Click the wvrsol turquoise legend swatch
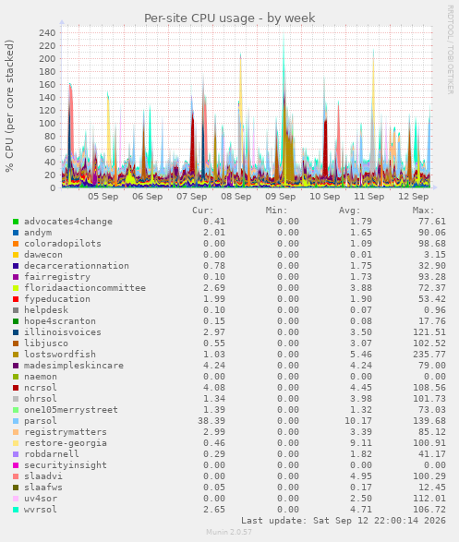The height and width of the screenshot is (542, 459). 16,510
